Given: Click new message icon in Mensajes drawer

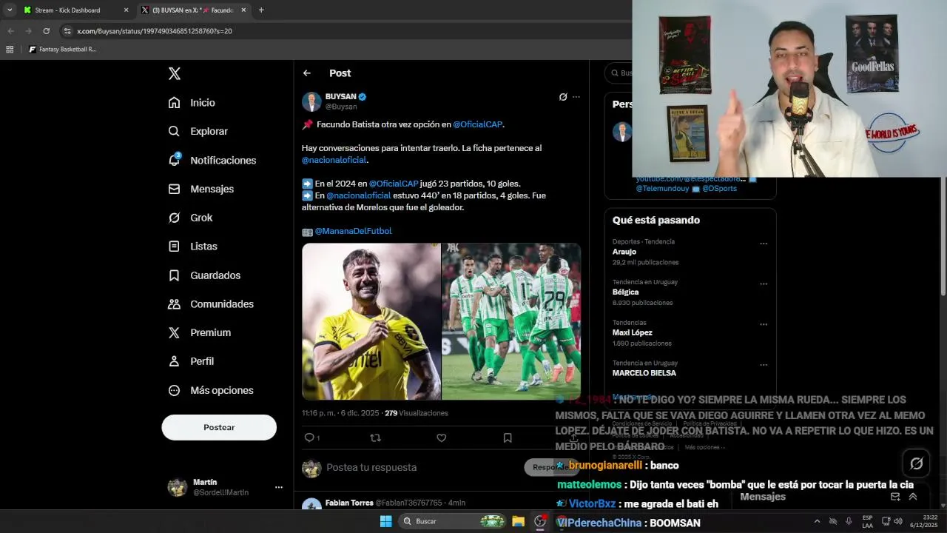Looking at the screenshot, I should [x=895, y=497].
